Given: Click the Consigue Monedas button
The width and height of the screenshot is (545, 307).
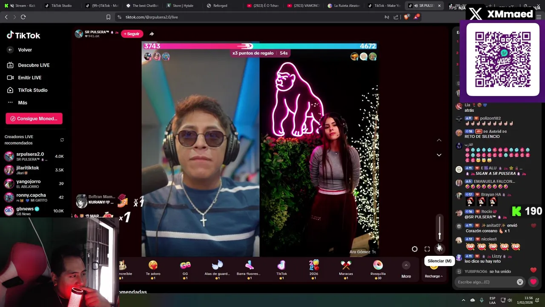Looking at the screenshot, I should pyautogui.click(x=34, y=119).
